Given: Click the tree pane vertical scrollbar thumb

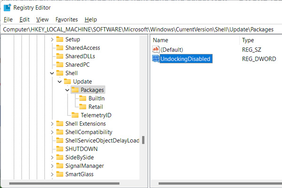Looking at the screenshot, I should (143, 140).
